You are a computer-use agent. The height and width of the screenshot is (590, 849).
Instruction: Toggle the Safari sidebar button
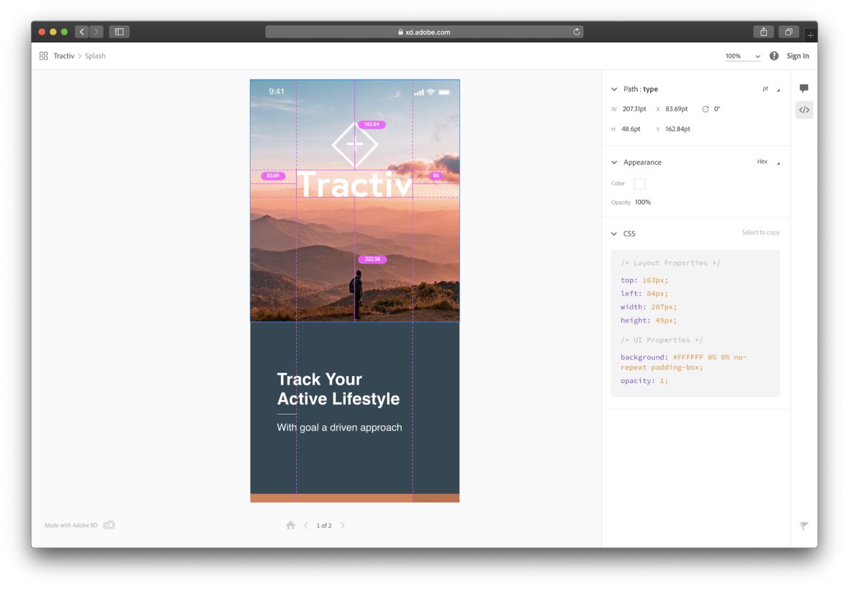click(x=119, y=32)
